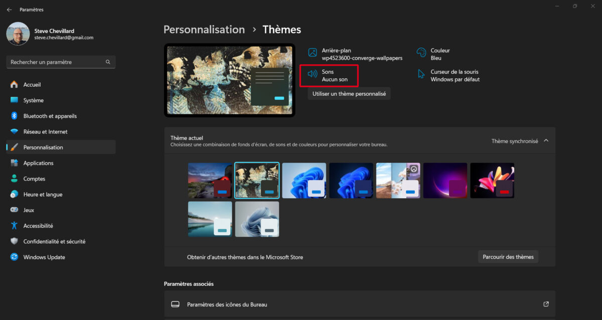Screen dimensions: 602x320
Task: Open the Windows Update sidebar icon
Action: [x=14, y=257]
